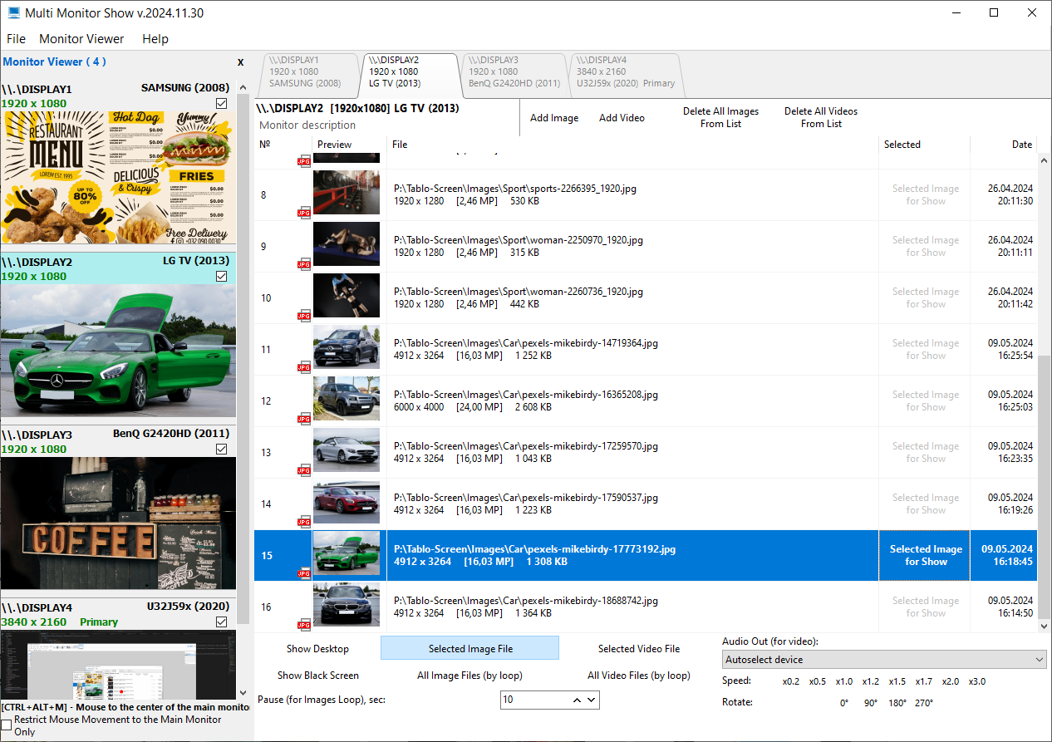The width and height of the screenshot is (1052, 742).
Task: Click the JPG file icon in row 14
Action: coord(304,522)
